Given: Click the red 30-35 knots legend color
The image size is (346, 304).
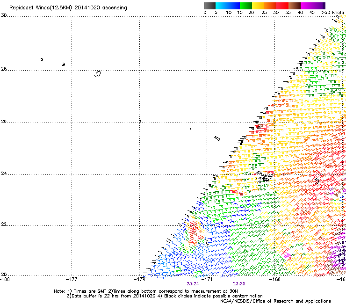Looking at the screenshot, I should click(282, 6).
